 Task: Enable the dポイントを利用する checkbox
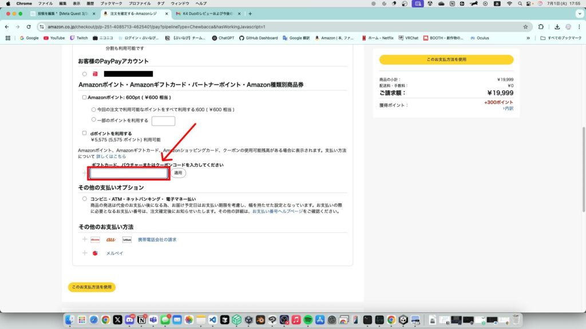point(85,133)
